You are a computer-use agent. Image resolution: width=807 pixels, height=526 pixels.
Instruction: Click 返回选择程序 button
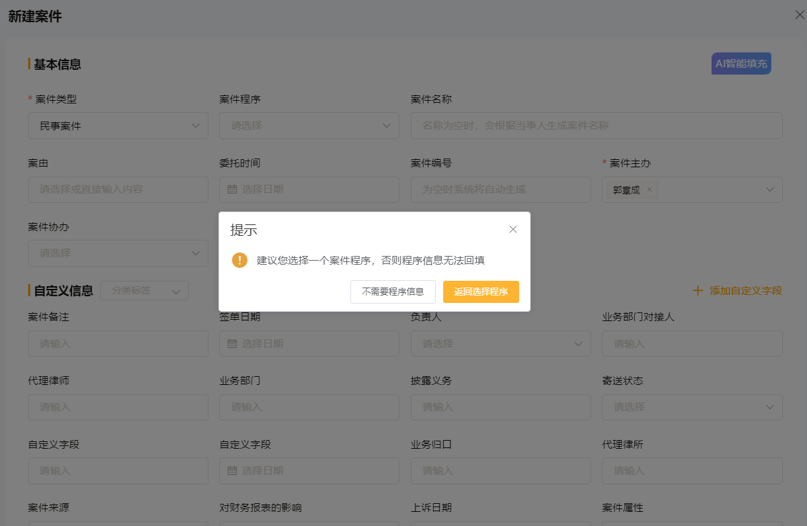(481, 292)
